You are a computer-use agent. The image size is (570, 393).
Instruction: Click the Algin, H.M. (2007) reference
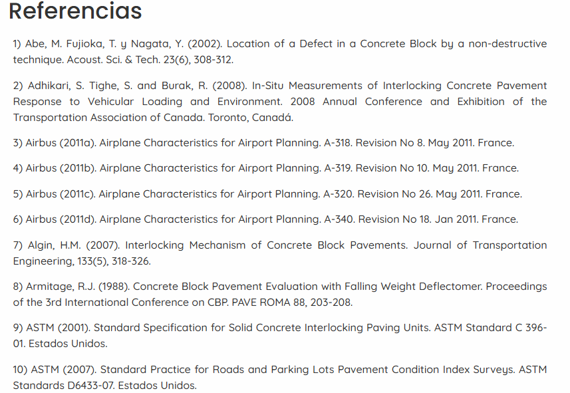click(x=280, y=253)
